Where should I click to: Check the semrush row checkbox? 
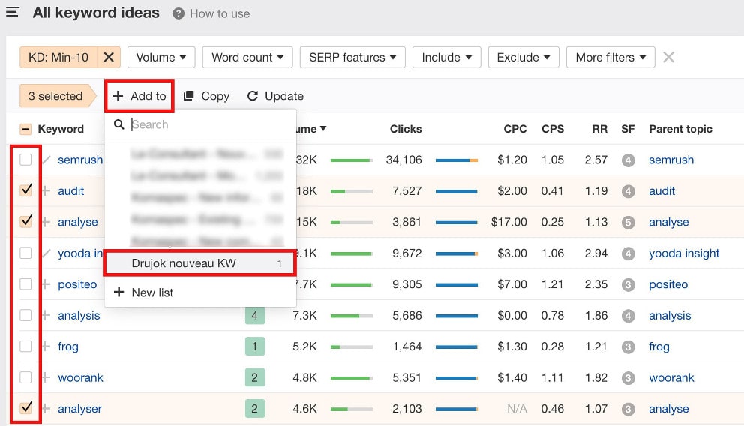tap(25, 160)
